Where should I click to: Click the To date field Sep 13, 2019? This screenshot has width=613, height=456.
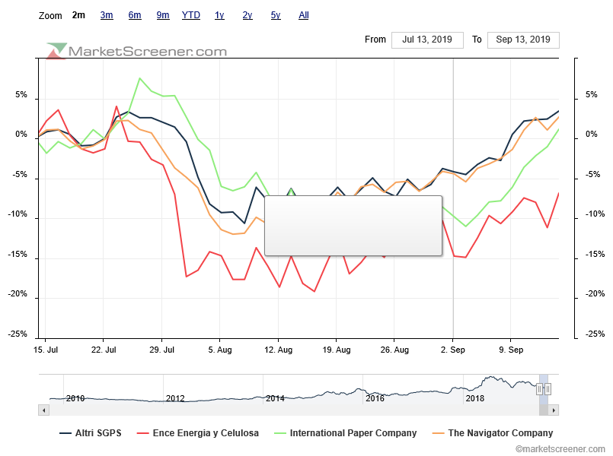(523, 40)
